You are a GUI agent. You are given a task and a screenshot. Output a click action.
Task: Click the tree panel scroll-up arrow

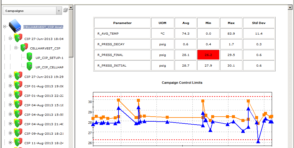tap(71, 7)
